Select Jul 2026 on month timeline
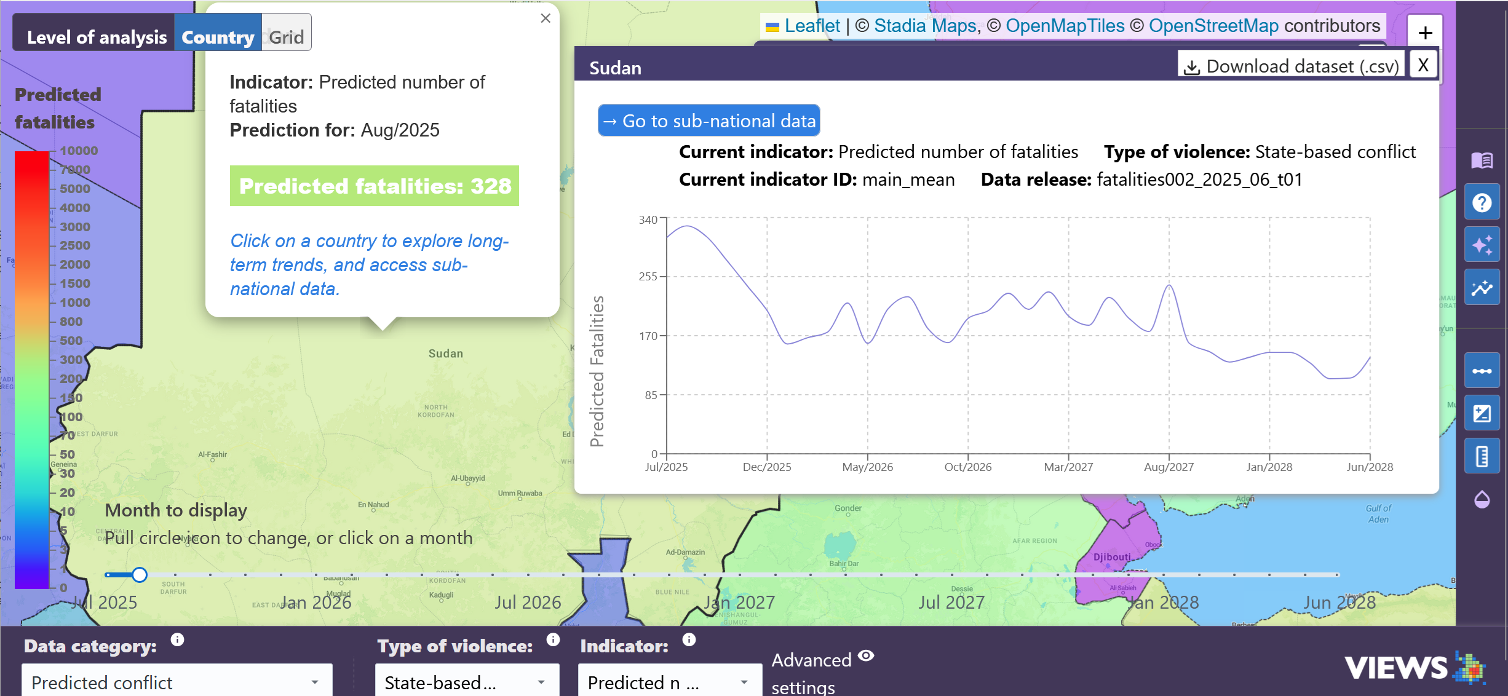This screenshot has height=696, width=1508. pyautogui.click(x=528, y=602)
